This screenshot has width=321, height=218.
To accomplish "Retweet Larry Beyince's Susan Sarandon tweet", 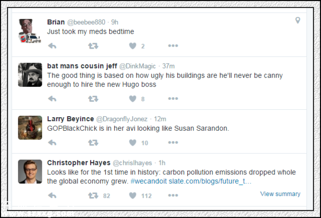I will tap(93, 142).
